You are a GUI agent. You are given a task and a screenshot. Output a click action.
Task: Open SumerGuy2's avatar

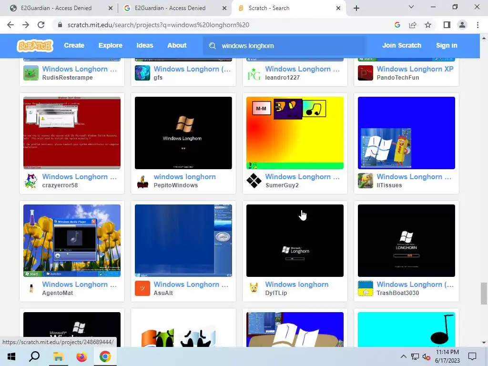click(x=254, y=181)
